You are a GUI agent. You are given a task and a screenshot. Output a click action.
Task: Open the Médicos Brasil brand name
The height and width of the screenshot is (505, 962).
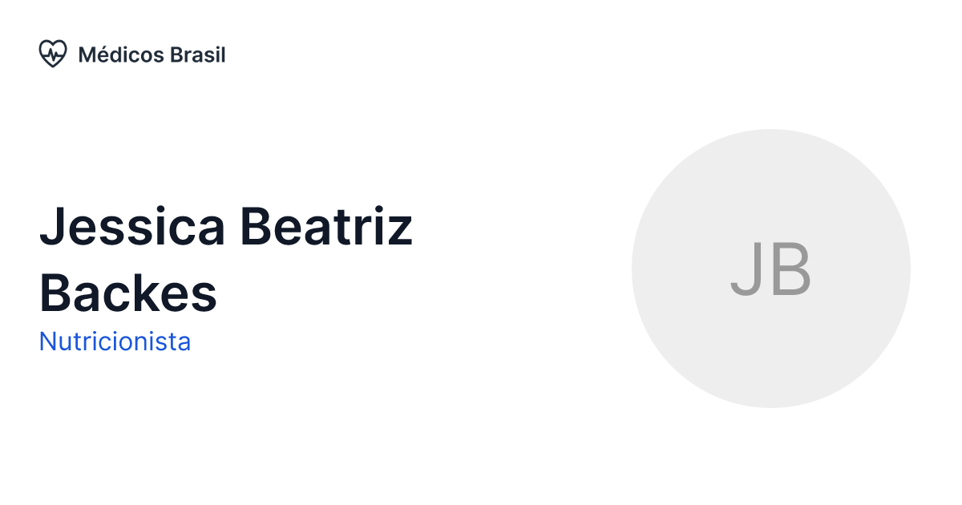point(152,55)
